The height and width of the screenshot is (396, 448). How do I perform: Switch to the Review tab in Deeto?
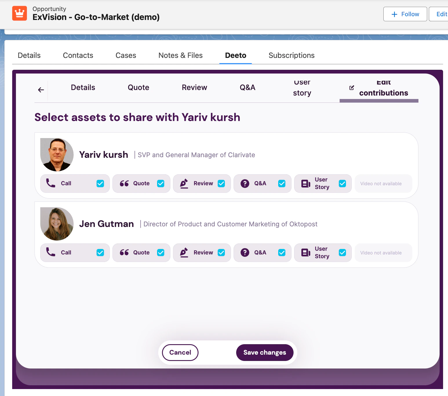click(x=194, y=87)
